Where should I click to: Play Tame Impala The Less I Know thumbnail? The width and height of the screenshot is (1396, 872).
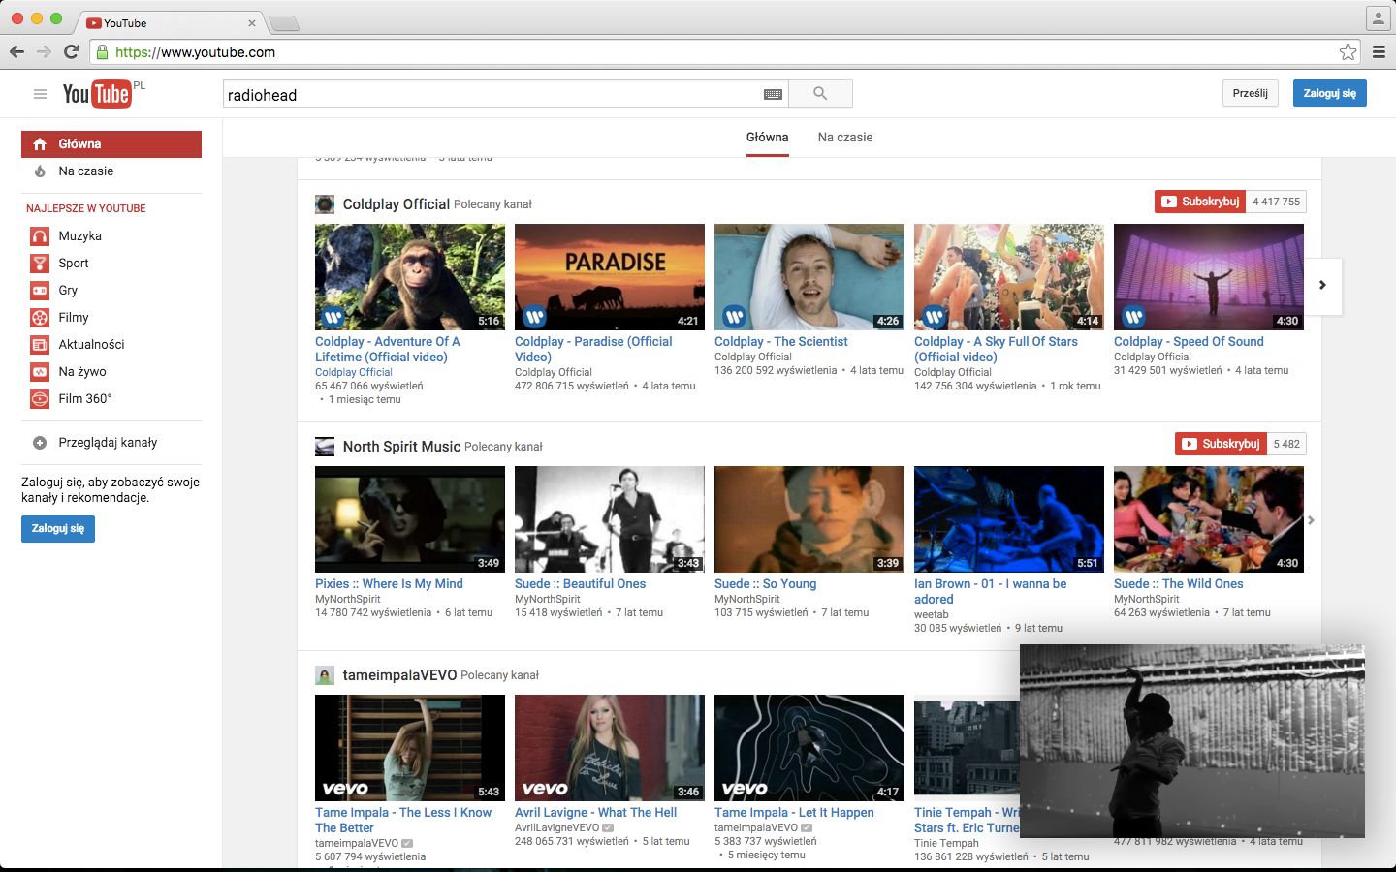click(410, 748)
